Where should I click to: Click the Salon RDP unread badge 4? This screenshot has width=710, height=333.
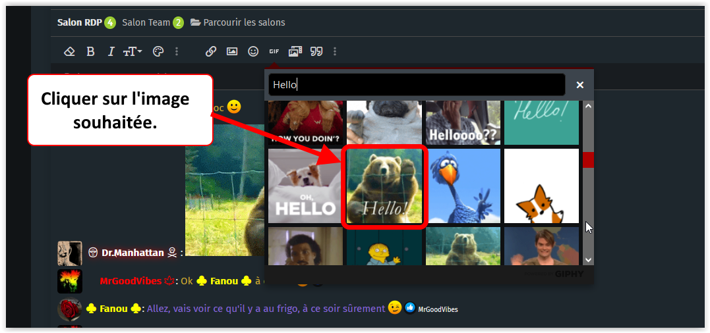[110, 22]
